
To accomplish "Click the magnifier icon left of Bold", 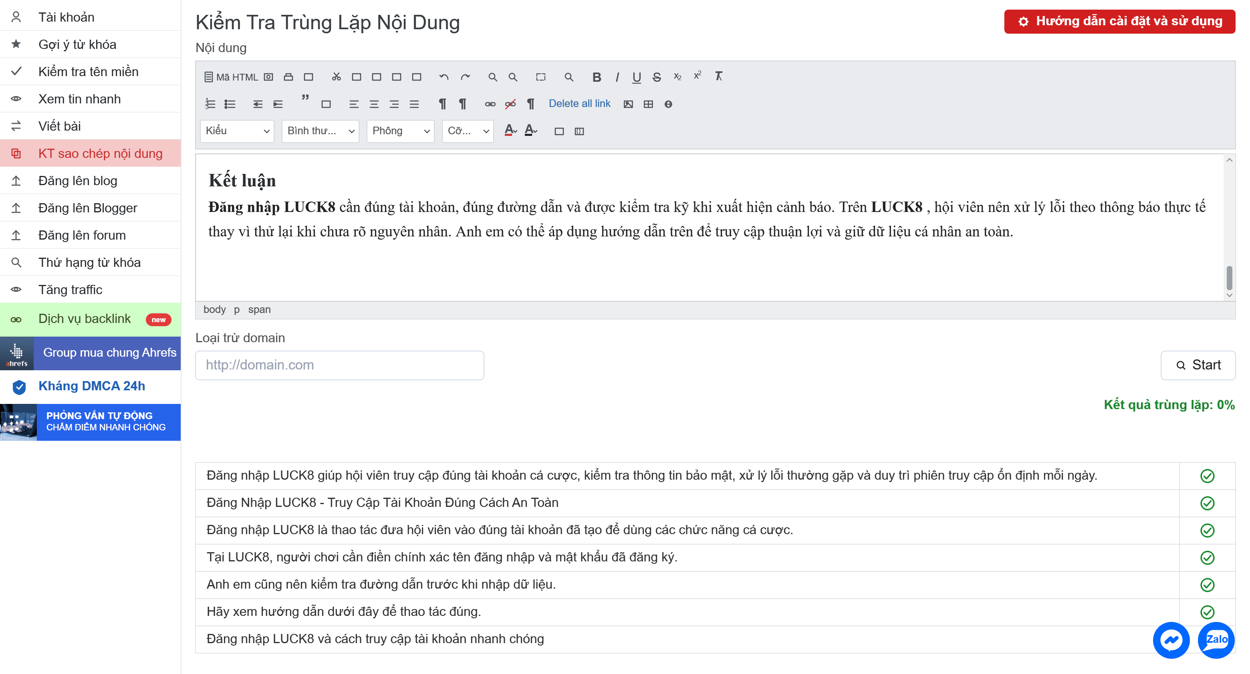I will point(569,77).
